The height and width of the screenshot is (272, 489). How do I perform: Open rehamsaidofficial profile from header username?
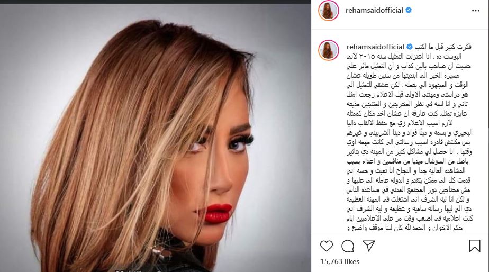tap(374, 10)
